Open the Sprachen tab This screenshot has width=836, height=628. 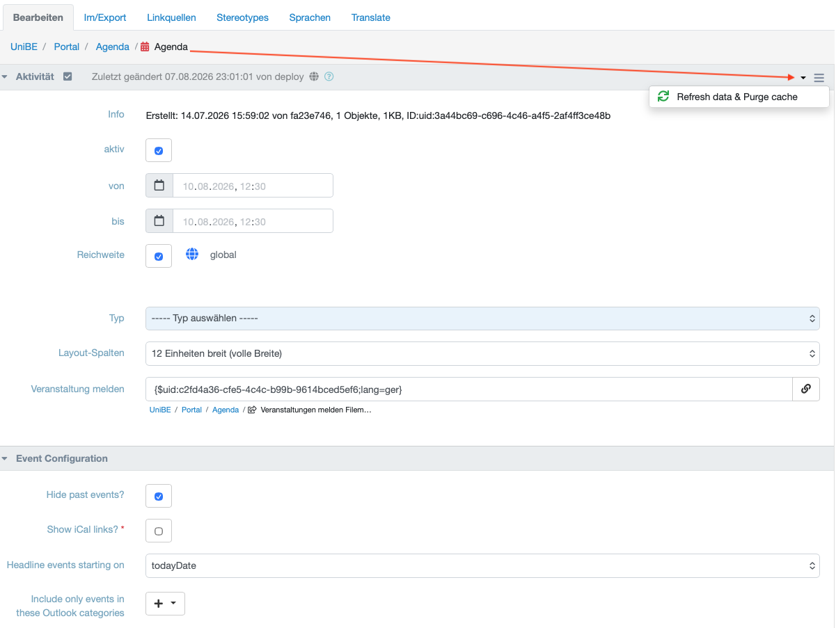tap(310, 17)
